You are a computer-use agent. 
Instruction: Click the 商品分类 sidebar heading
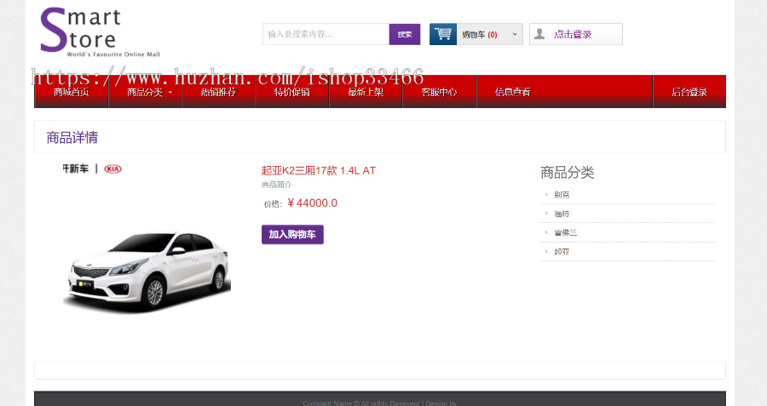568,172
